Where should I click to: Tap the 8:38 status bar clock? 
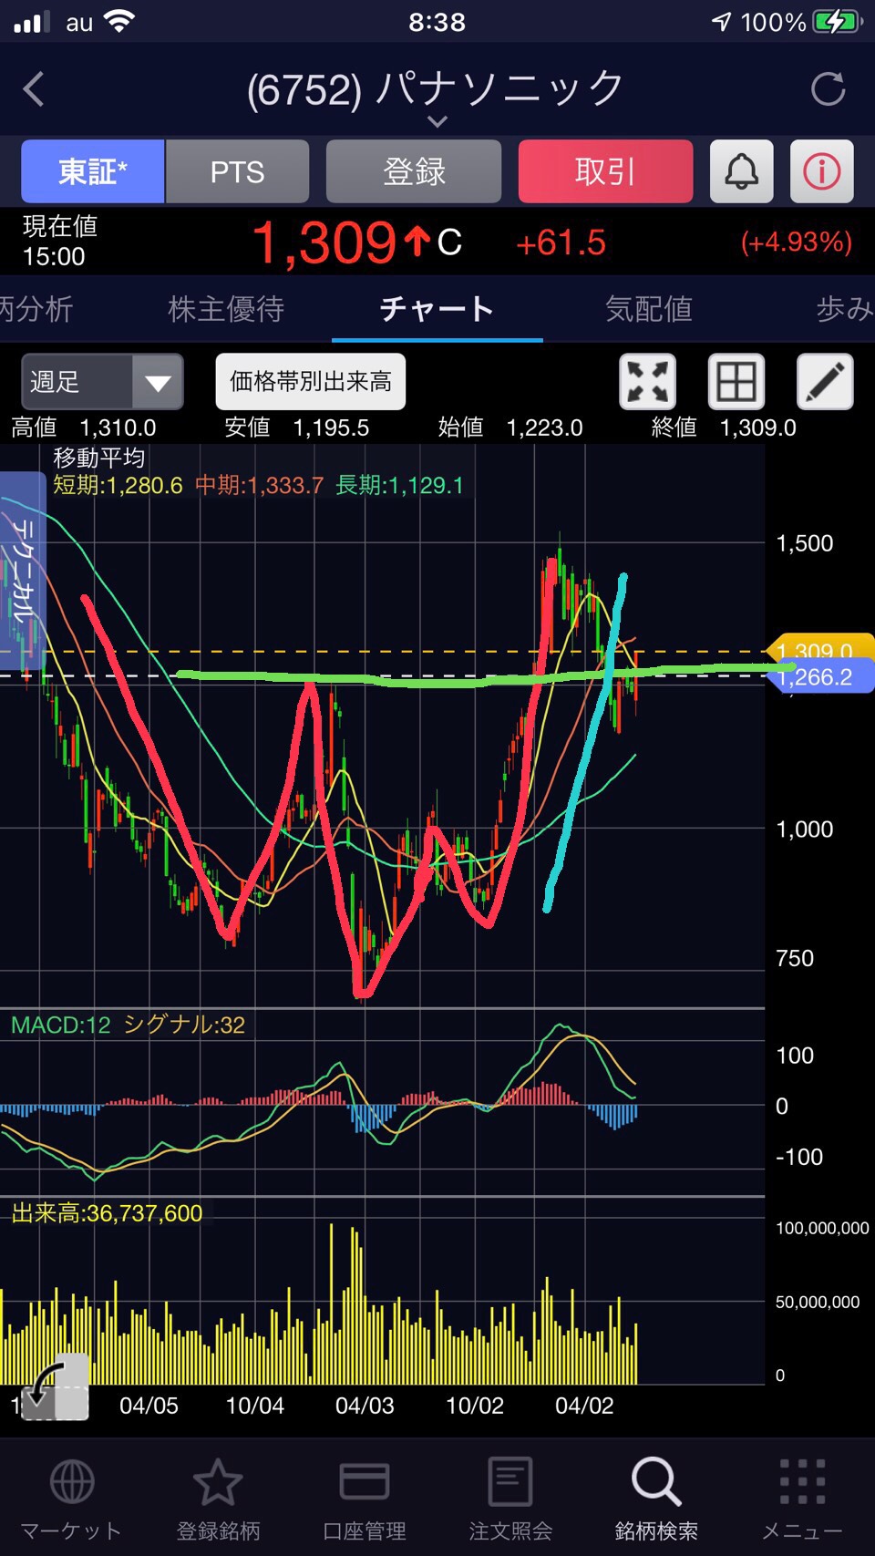(x=437, y=22)
